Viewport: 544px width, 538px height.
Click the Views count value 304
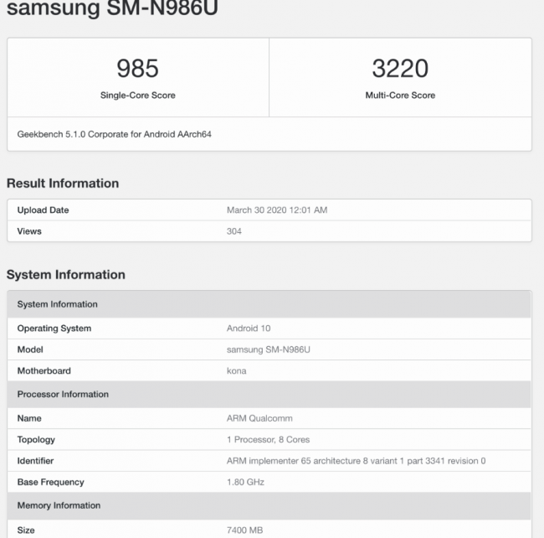[x=234, y=231]
